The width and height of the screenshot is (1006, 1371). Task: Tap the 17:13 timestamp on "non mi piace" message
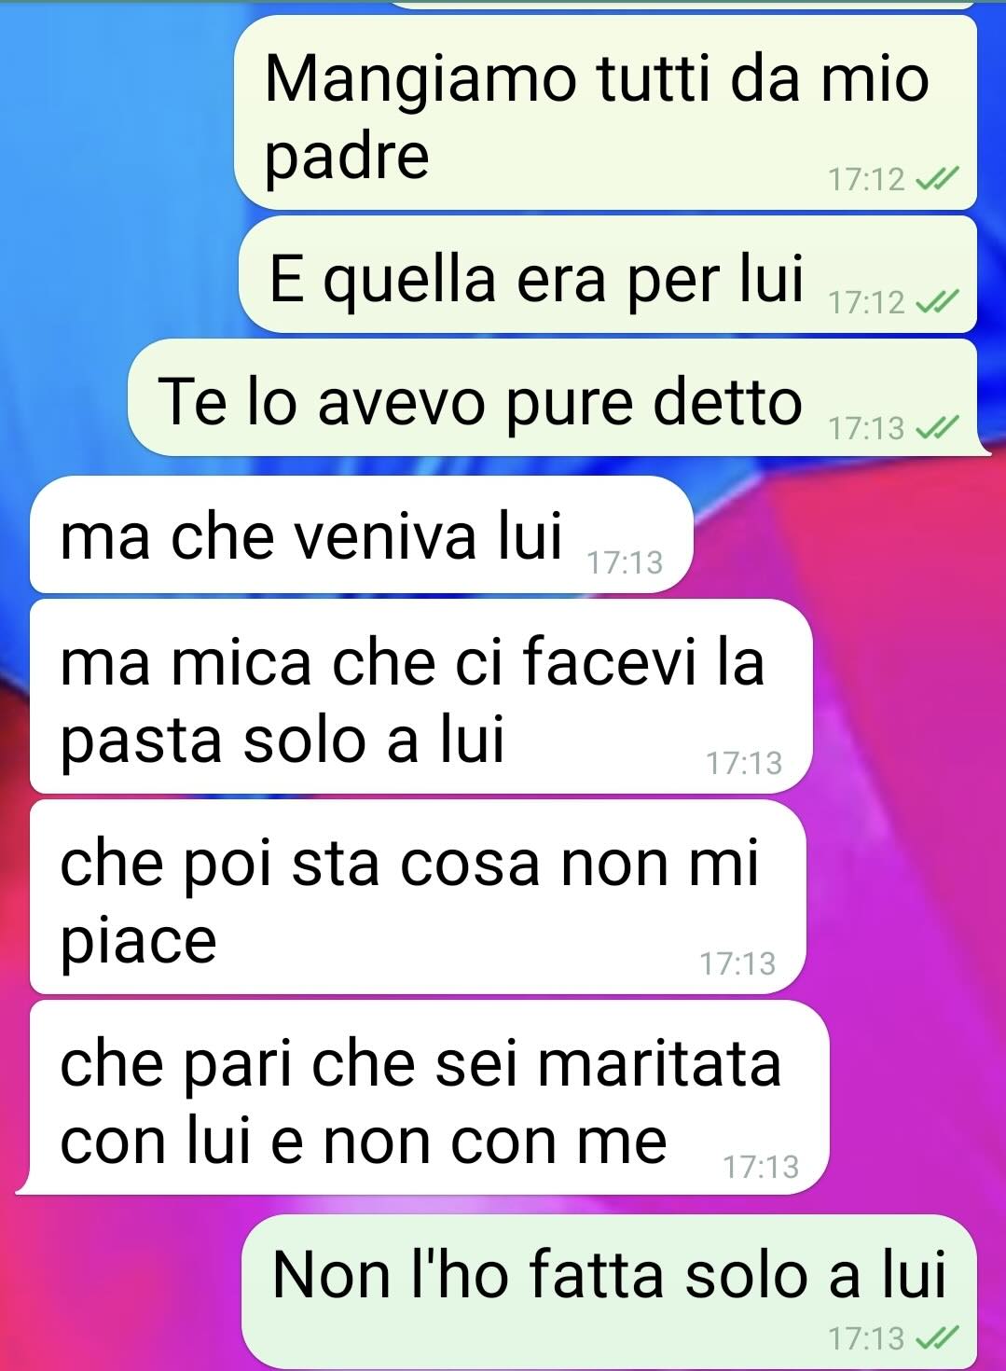(x=737, y=963)
